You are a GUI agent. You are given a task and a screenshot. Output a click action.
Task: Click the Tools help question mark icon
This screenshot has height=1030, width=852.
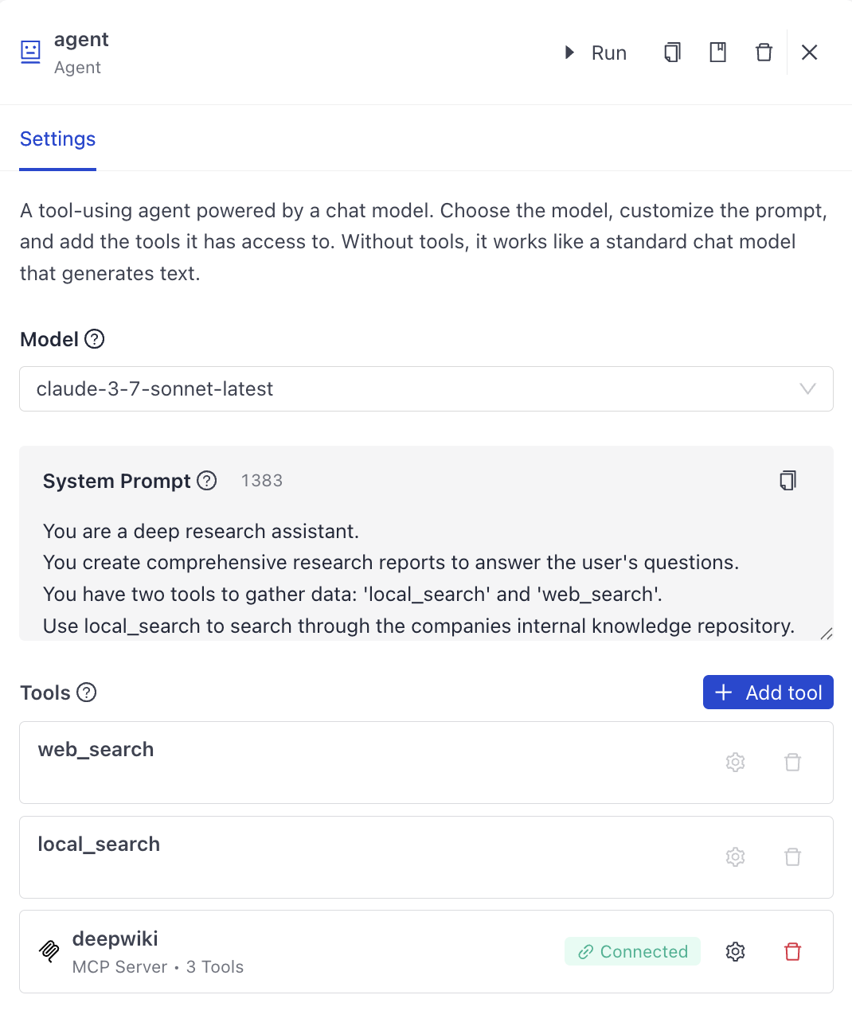pyautogui.click(x=86, y=693)
